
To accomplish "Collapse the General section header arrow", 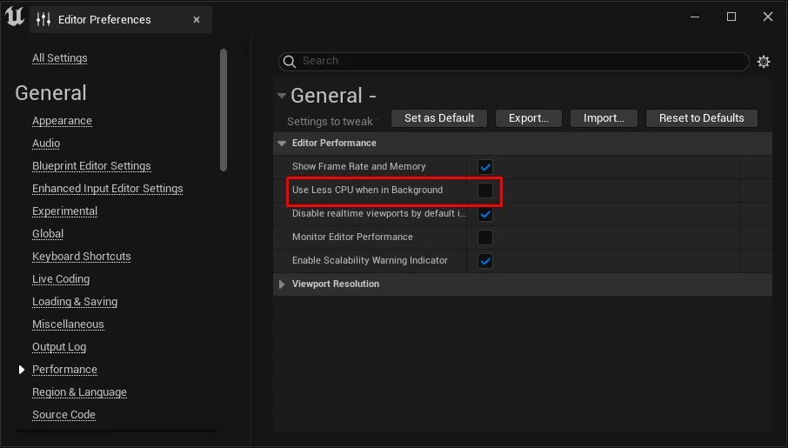I will click(282, 96).
